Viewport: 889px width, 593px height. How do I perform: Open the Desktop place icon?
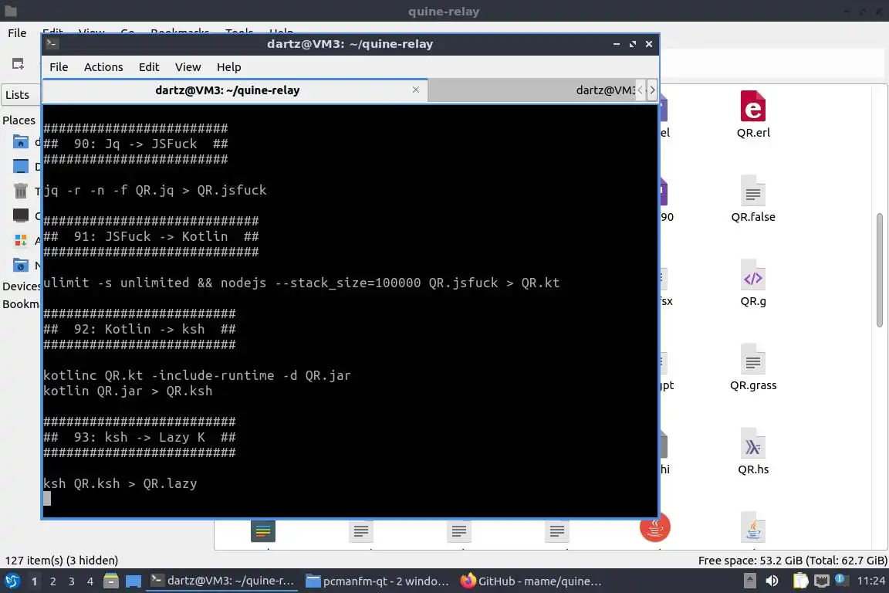pos(20,166)
